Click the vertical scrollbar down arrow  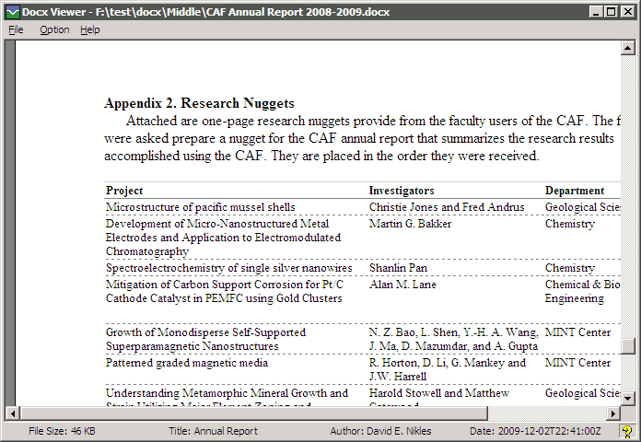tap(627, 398)
